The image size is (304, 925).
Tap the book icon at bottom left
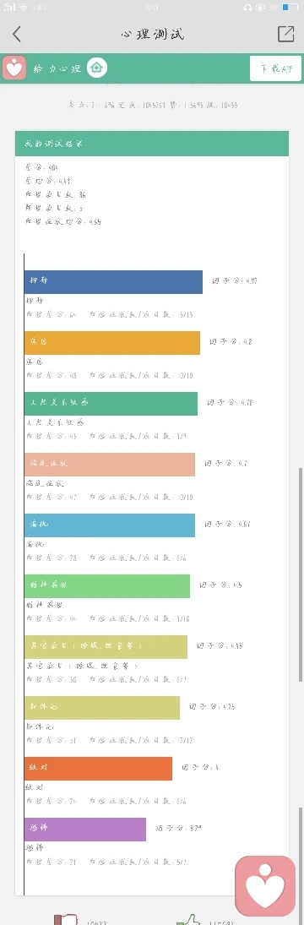[65, 920]
